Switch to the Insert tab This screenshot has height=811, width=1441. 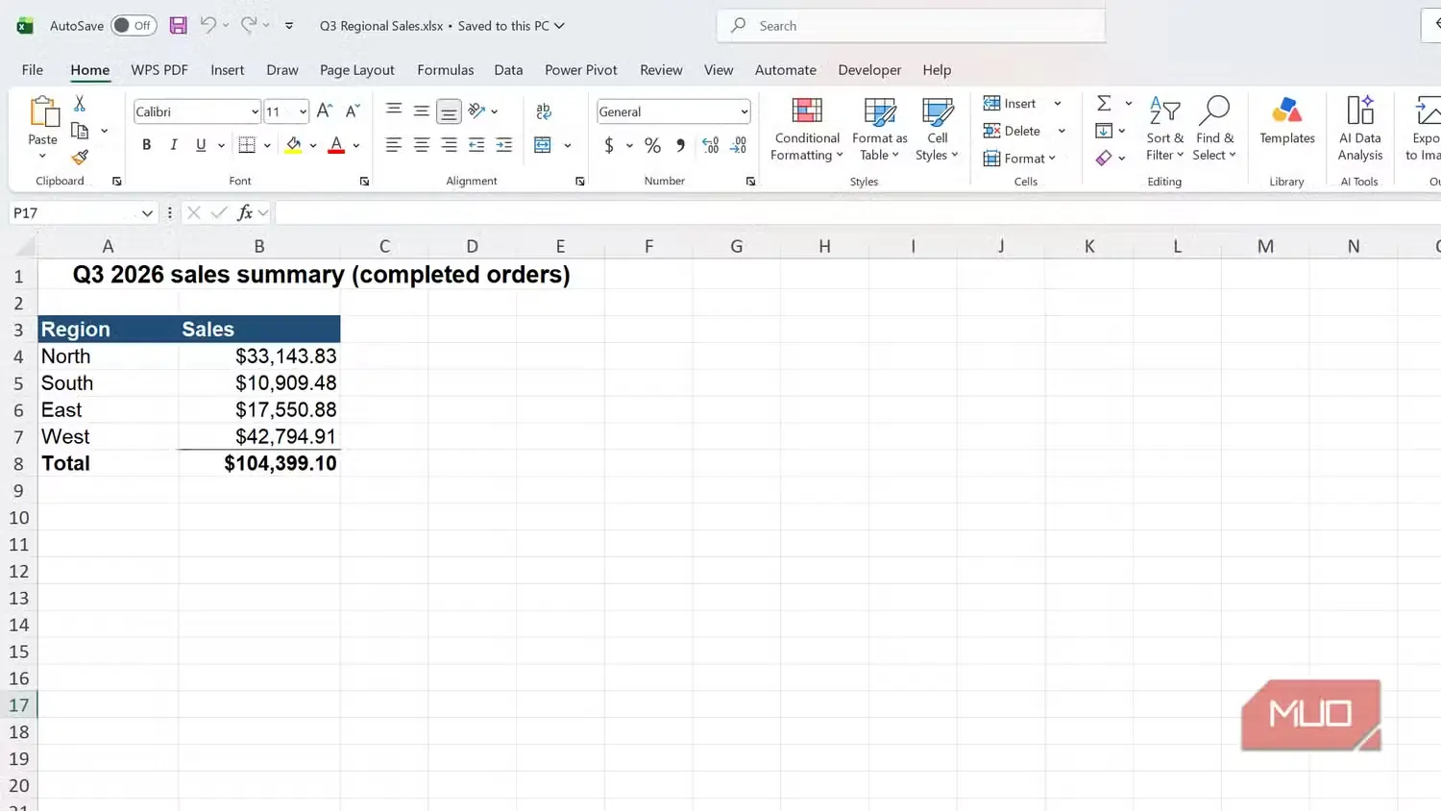(x=228, y=69)
